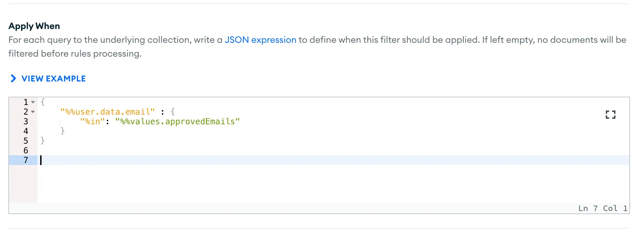Click line number 6 in the gutter
This screenshot has height=232, width=639.
(x=26, y=151)
